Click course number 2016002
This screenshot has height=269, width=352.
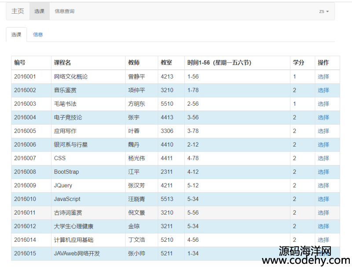25,90
